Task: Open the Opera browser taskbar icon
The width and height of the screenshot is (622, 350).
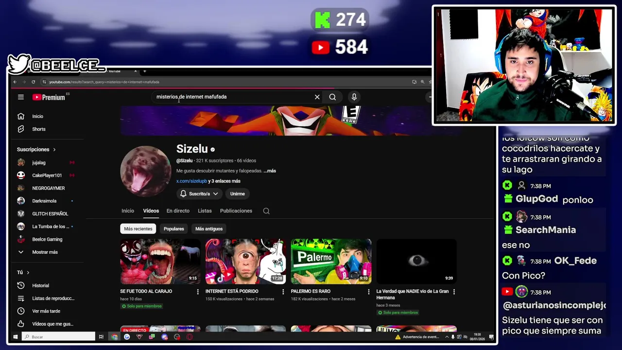Action: click(190, 337)
